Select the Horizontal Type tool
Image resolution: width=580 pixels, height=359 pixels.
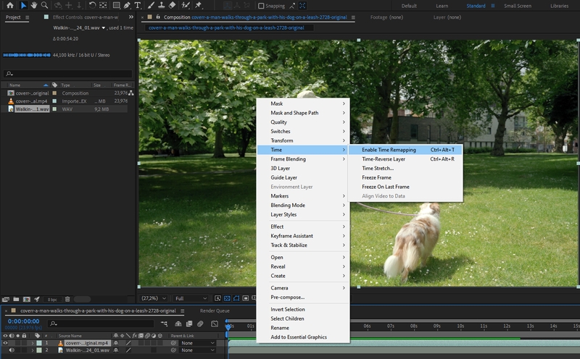click(138, 5)
